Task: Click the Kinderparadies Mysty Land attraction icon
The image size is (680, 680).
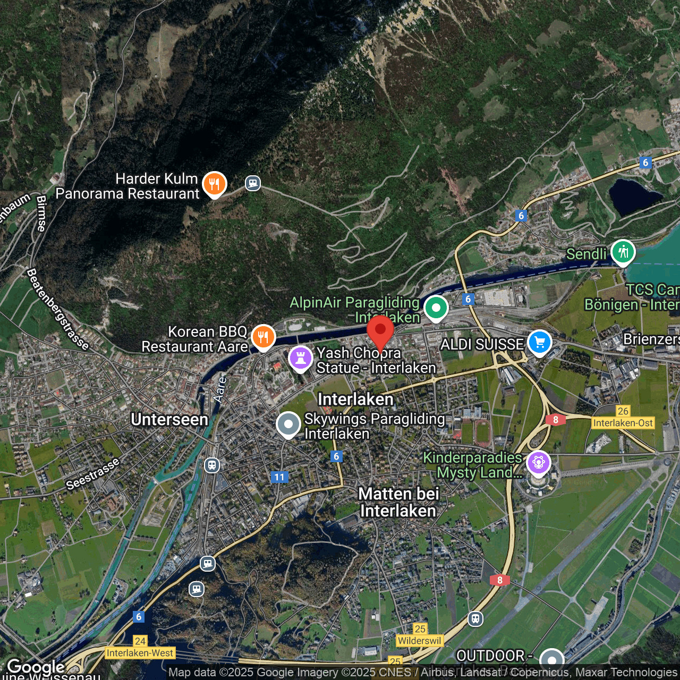Action: coord(539,463)
